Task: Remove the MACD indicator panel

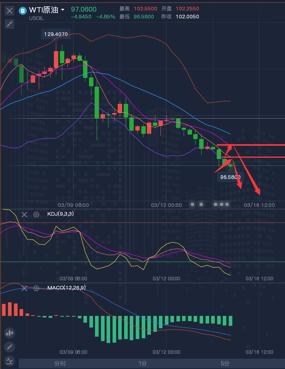Action: click(24, 288)
